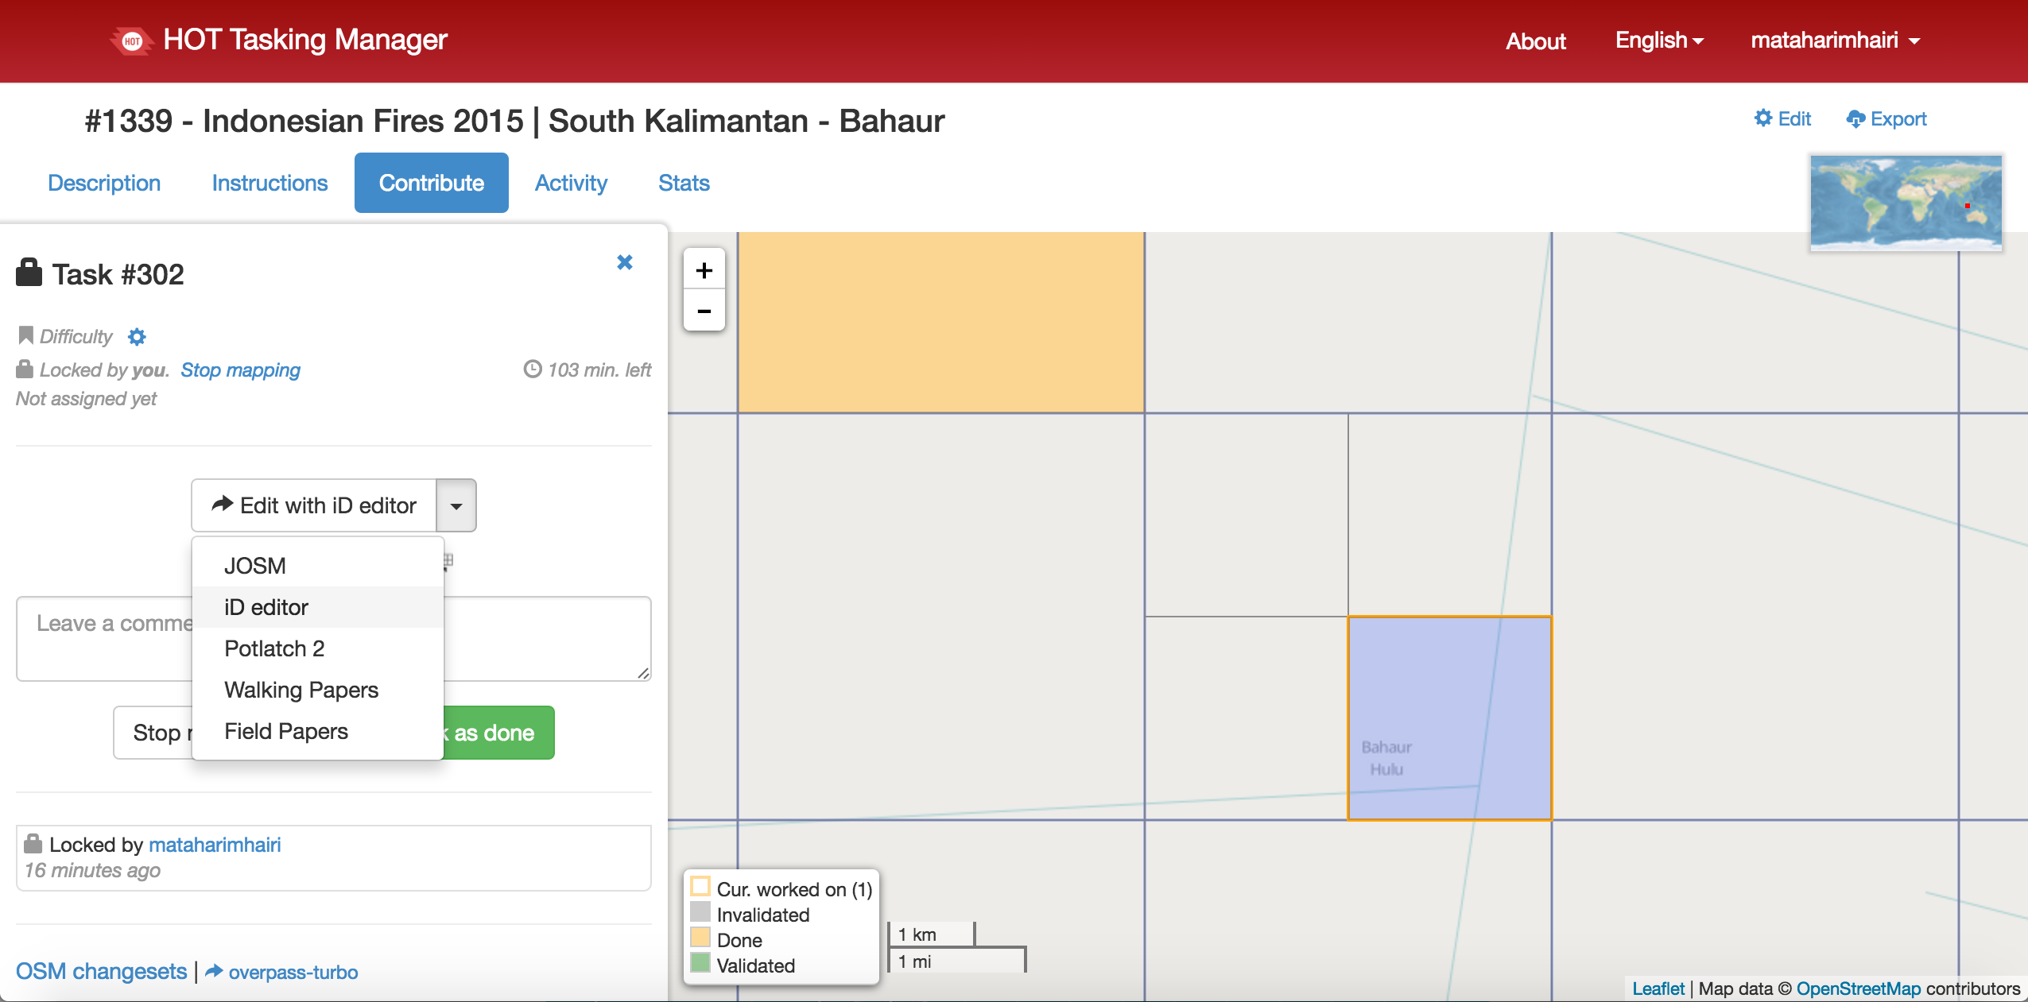
Task: Open the English language dropdown
Action: point(1659,41)
